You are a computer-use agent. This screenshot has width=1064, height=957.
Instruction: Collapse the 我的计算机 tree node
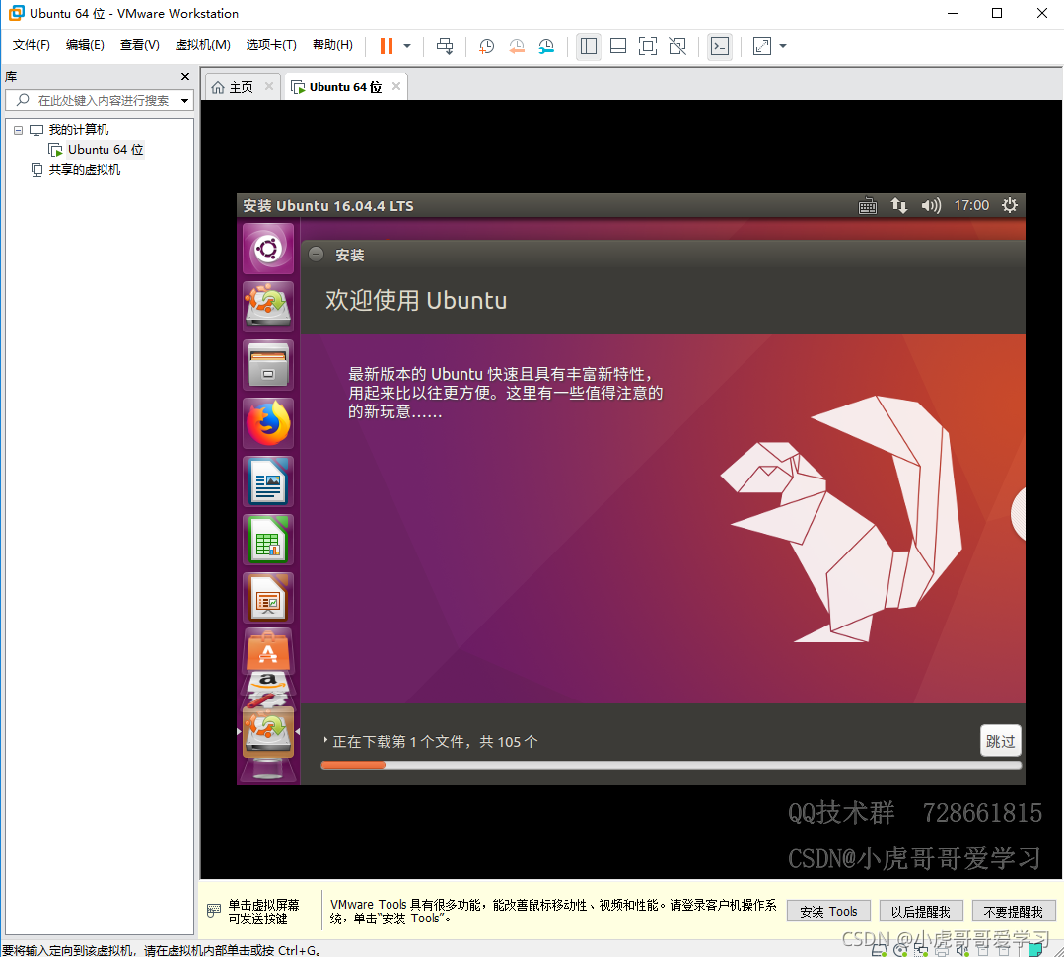(19, 130)
